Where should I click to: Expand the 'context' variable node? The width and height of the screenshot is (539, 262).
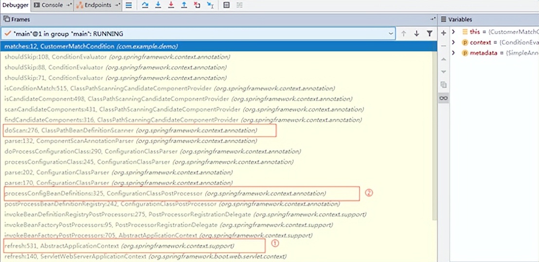453,42
